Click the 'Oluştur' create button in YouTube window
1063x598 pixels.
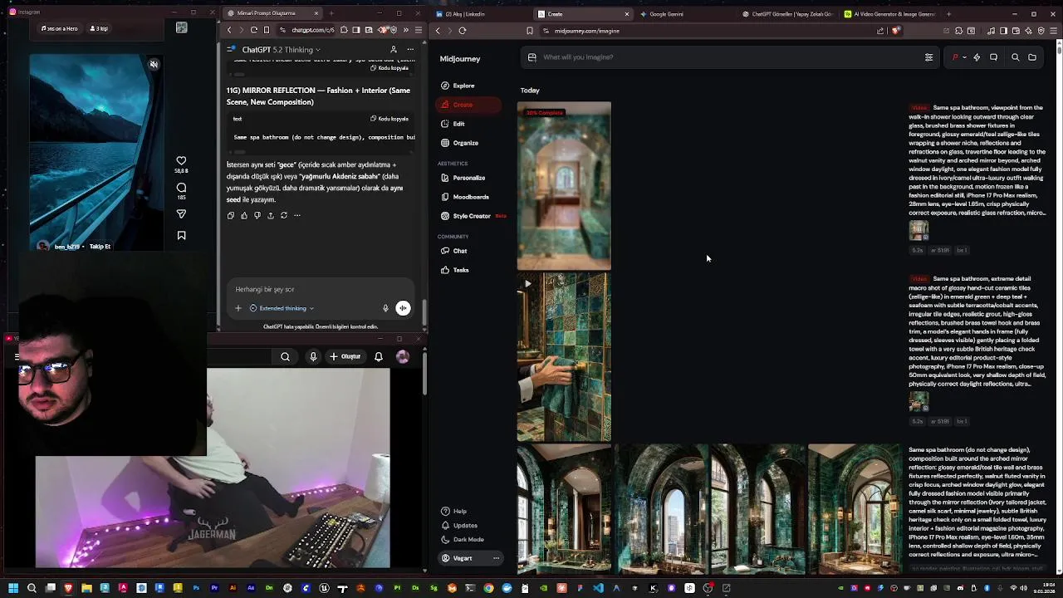pos(345,357)
